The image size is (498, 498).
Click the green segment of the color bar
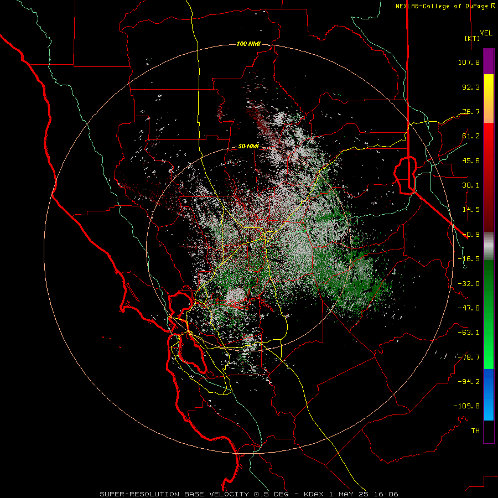coord(489,314)
